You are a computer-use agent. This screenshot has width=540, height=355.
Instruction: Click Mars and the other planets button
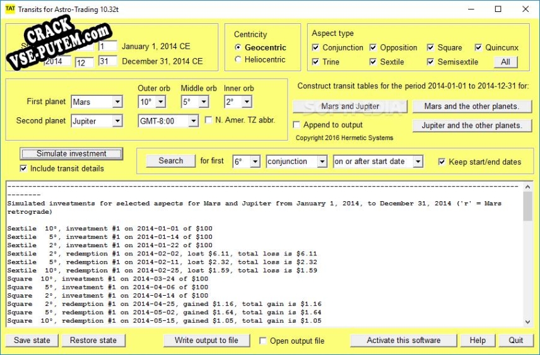[472, 107]
